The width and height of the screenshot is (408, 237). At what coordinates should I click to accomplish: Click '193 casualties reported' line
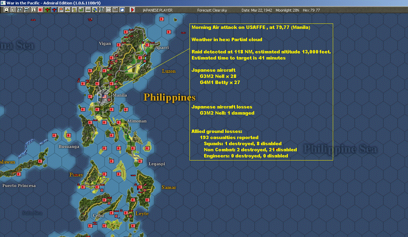point(229,137)
